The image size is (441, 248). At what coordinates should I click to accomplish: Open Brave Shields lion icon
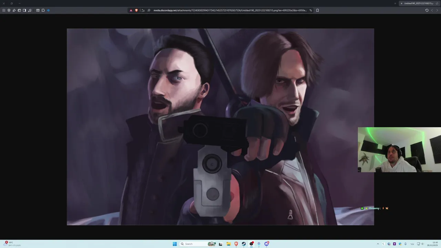click(136, 10)
